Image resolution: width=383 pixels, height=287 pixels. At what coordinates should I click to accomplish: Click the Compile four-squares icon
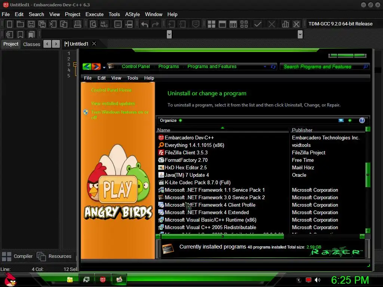pyautogui.click(x=211, y=24)
